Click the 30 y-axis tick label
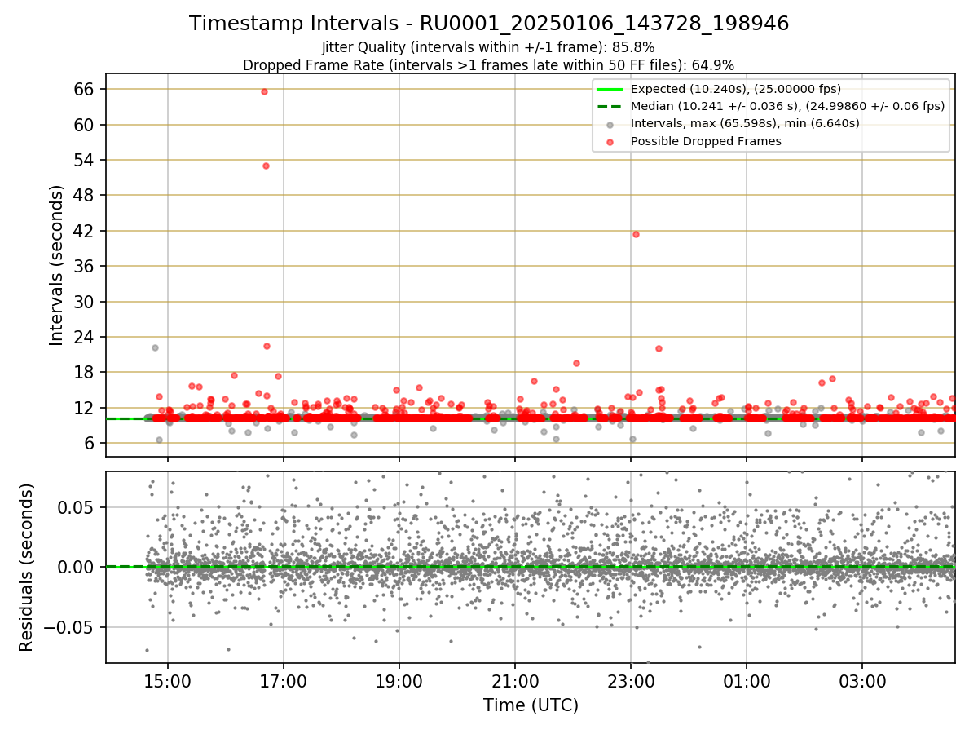This screenshot has width=978, height=734. [86, 302]
